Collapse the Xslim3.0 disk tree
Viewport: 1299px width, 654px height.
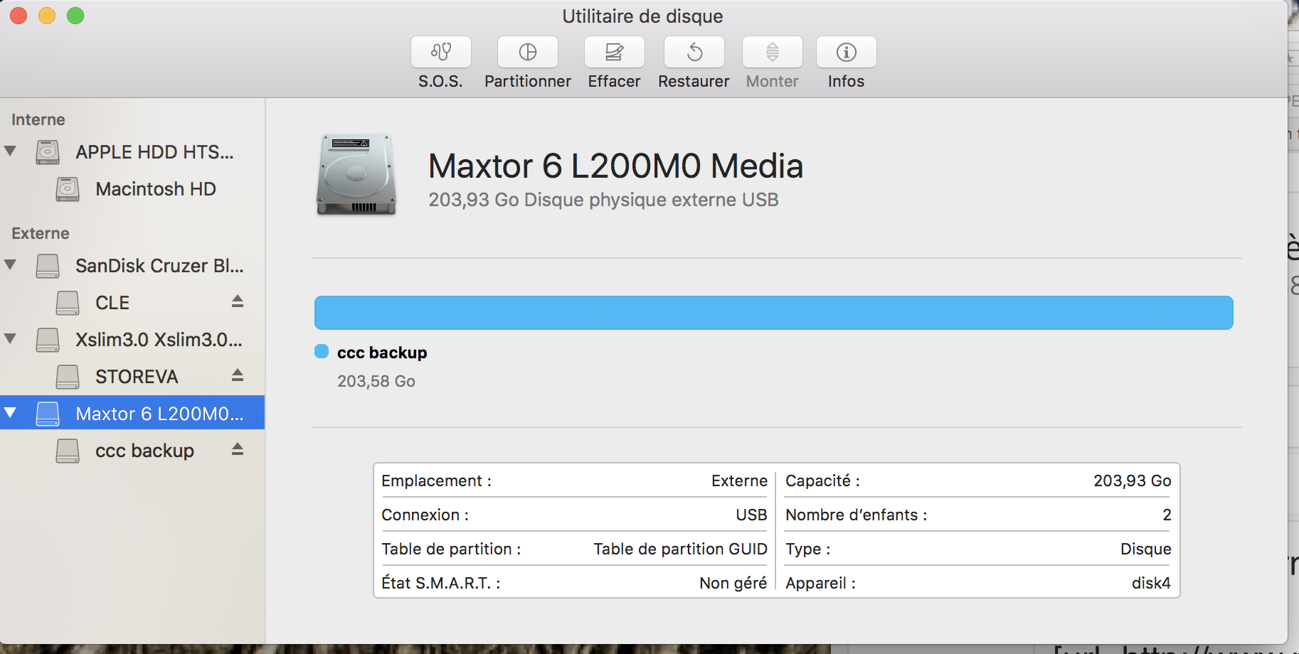(x=11, y=339)
